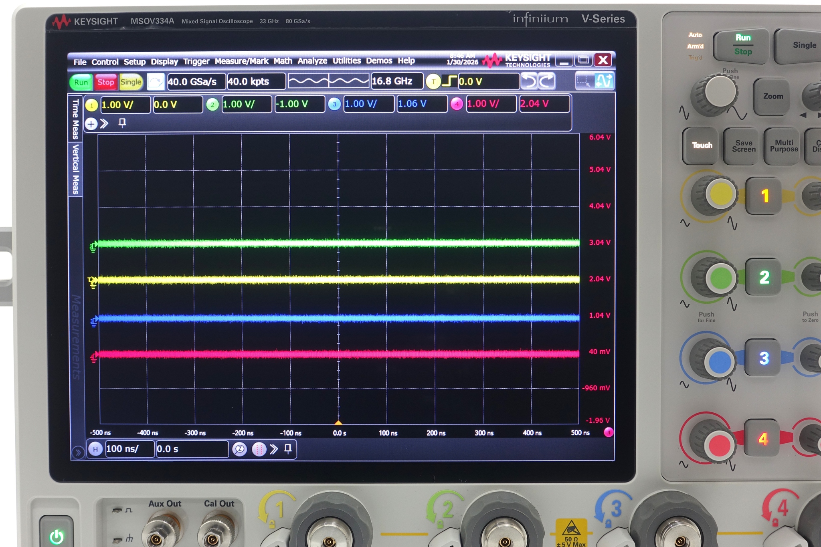Click the pink channel 4 color indicator
Screen dimensions: 821x547
pos(457,104)
